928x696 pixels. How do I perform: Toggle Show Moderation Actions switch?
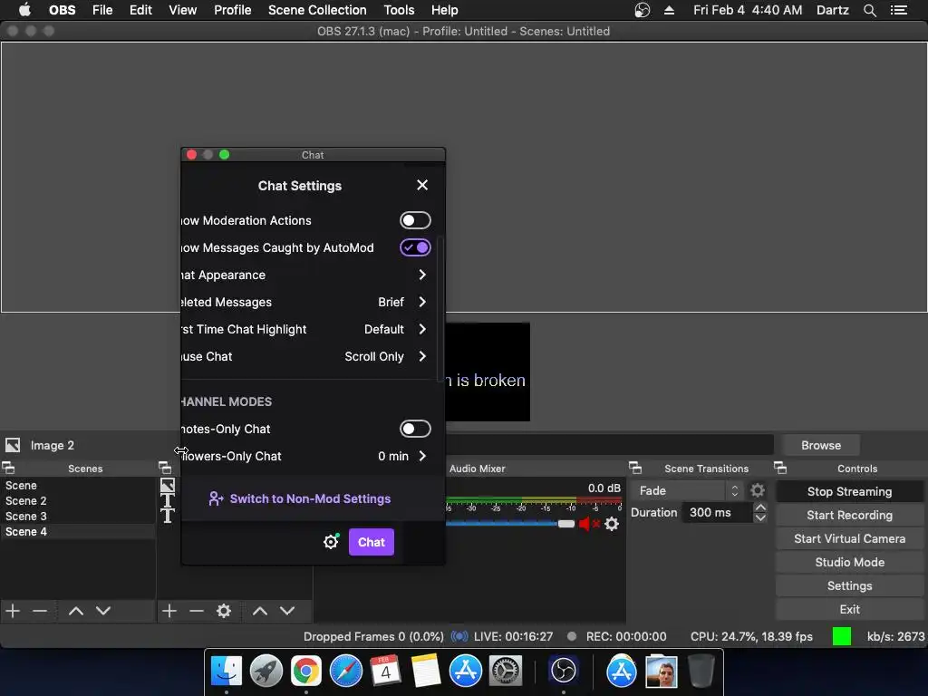coord(415,220)
